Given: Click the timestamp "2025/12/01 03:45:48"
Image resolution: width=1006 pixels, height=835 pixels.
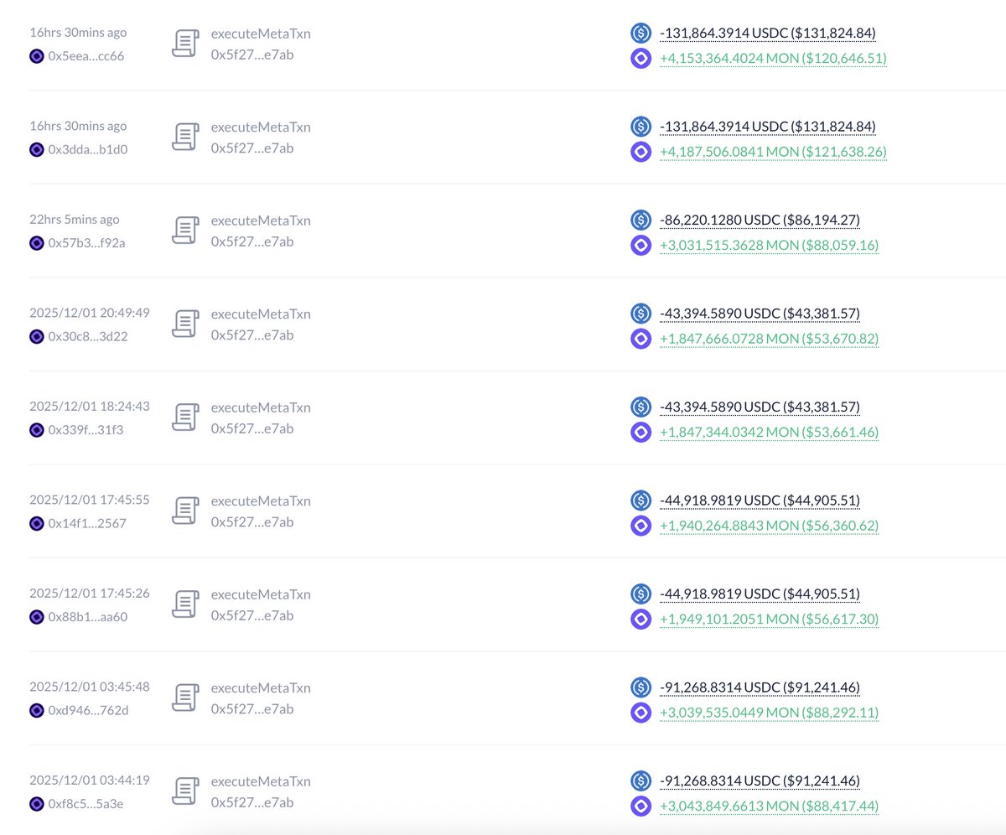Looking at the screenshot, I should (x=90, y=687).
